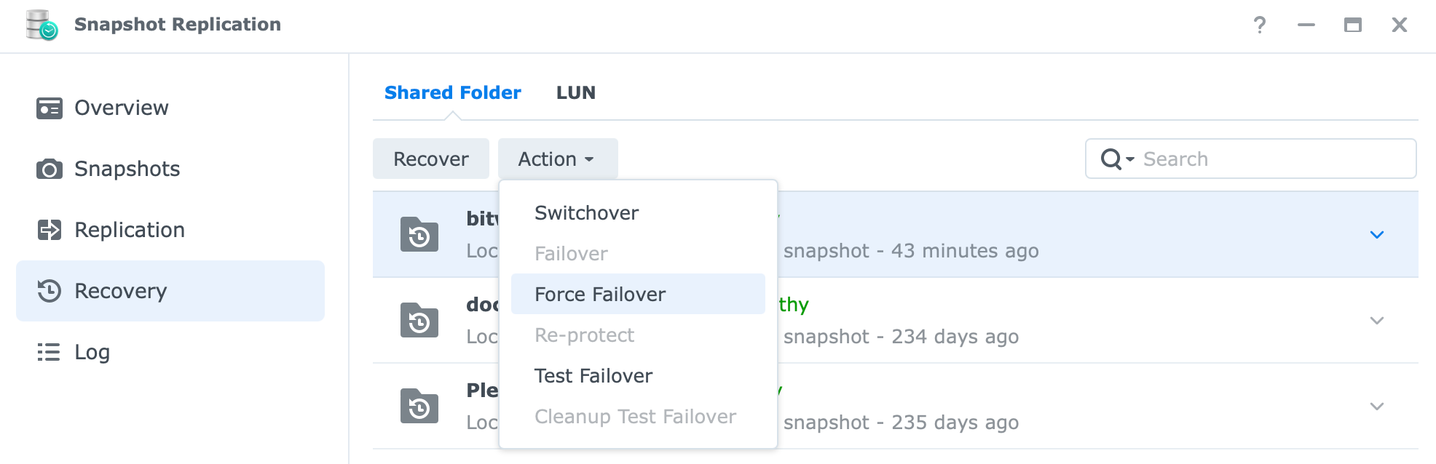This screenshot has height=464, width=1436.
Task: Click the Recover button
Action: tap(431, 159)
